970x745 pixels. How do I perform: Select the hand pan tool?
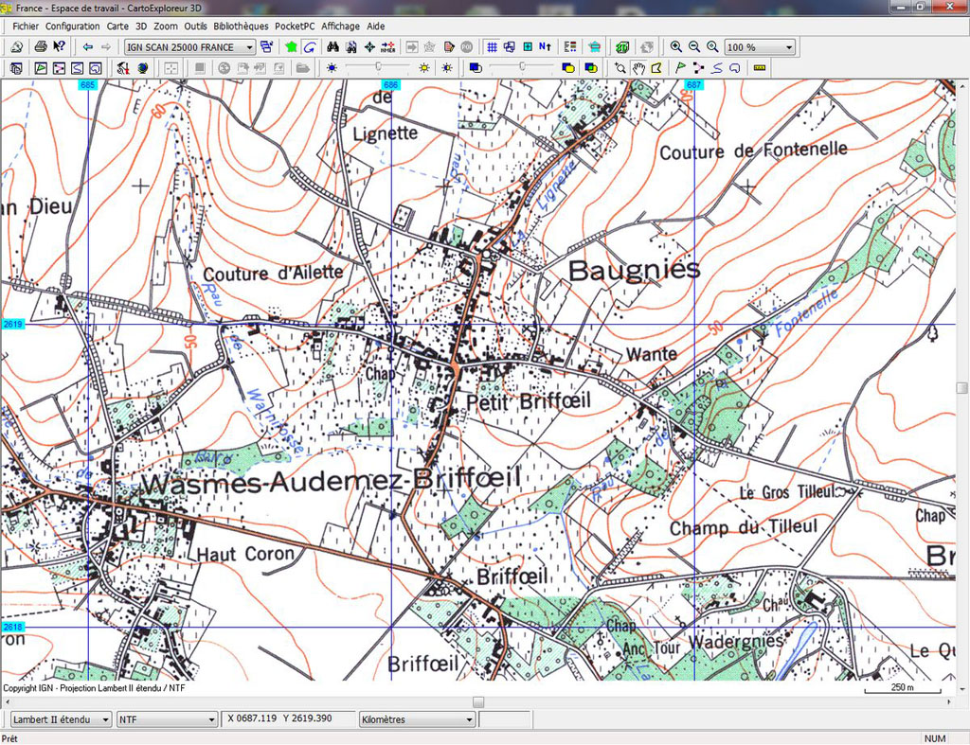tap(638, 68)
